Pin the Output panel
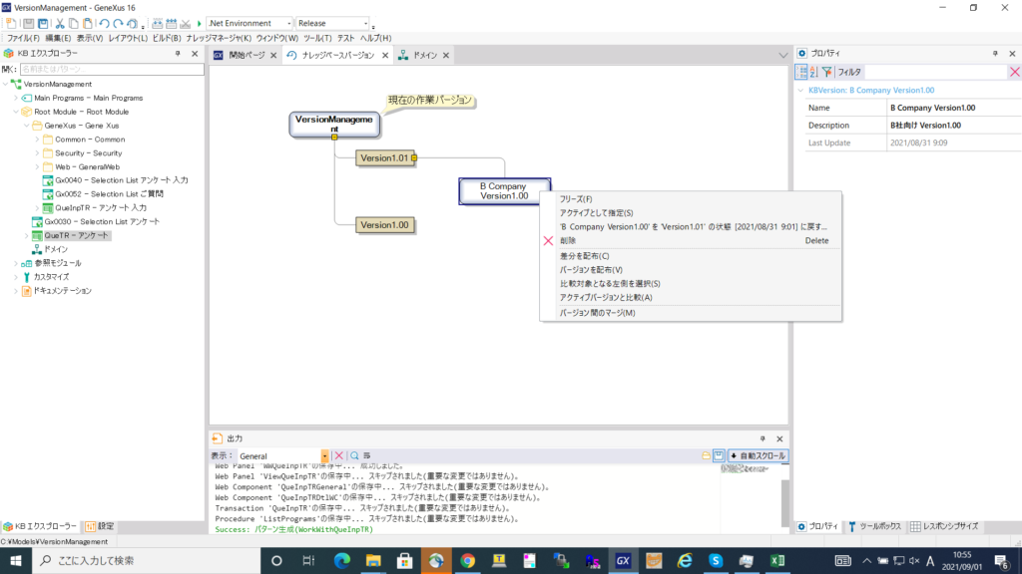This screenshot has height=574, width=1022. 763,438
